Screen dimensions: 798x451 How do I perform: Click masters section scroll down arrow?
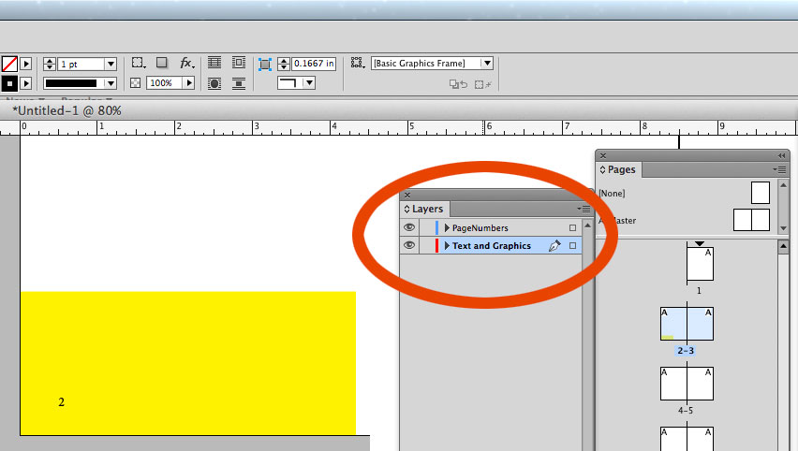(x=783, y=228)
